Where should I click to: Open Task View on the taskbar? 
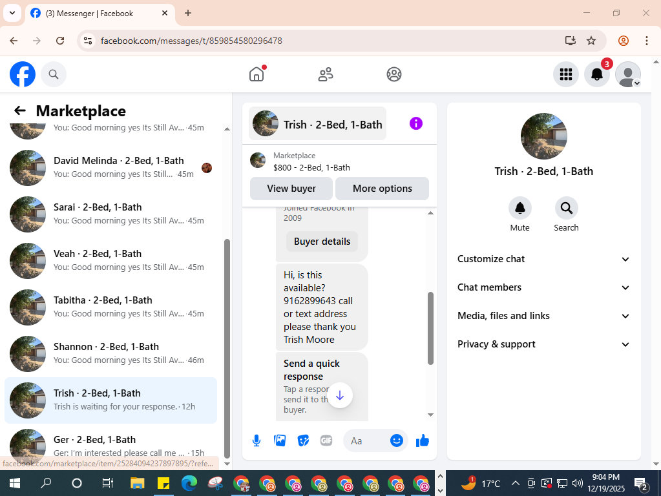[107, 483]
